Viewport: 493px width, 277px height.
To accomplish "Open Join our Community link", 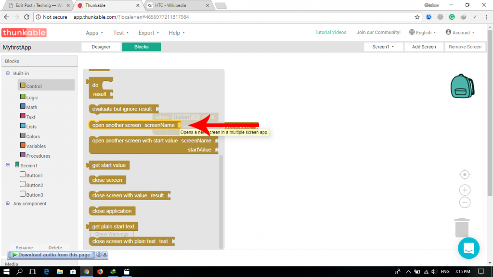I will pos(378,32).
